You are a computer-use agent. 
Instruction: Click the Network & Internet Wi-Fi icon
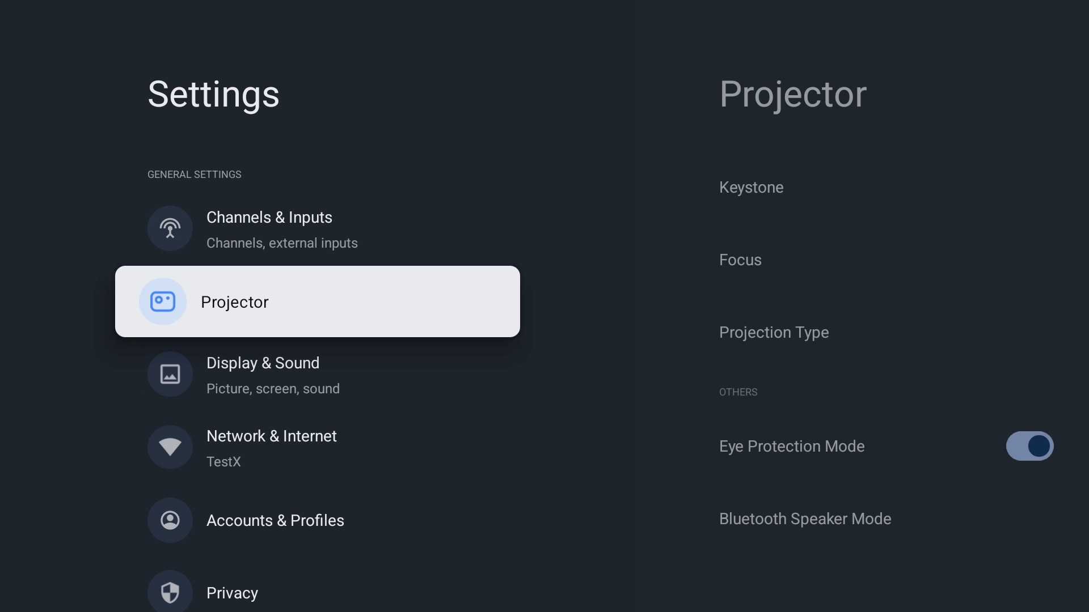pos(170,447)
